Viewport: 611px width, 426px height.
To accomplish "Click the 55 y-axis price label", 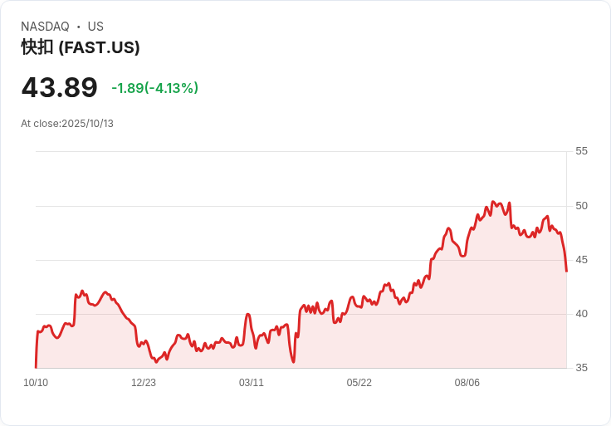I will pyautogui.click(x=581, y=151).
